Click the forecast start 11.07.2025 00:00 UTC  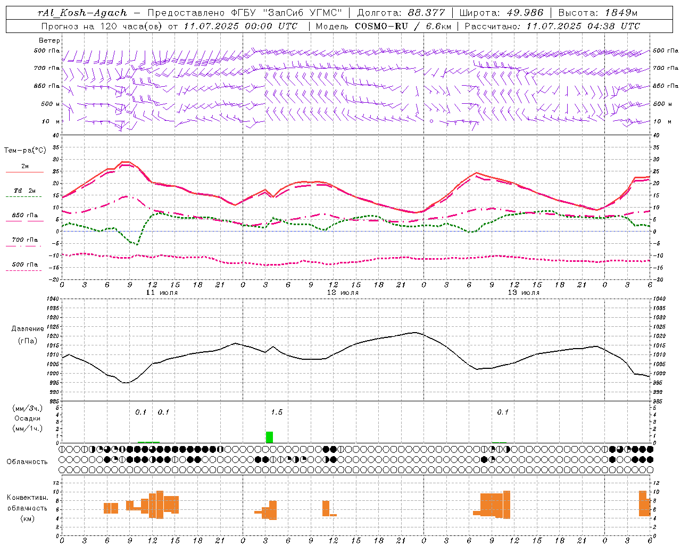[240, 26]
